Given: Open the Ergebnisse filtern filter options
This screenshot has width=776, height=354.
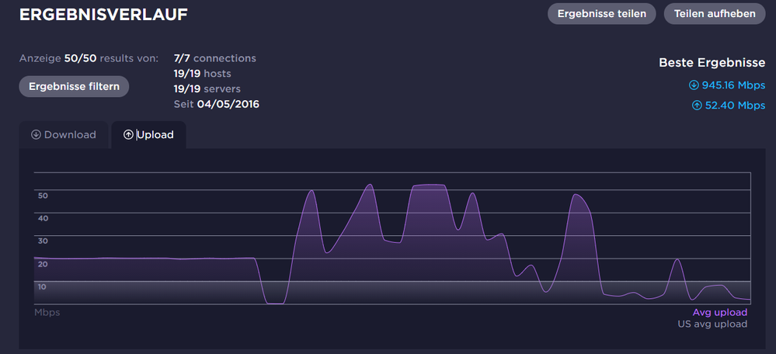Looking at the screenshot, I should (x=74, y=86).
